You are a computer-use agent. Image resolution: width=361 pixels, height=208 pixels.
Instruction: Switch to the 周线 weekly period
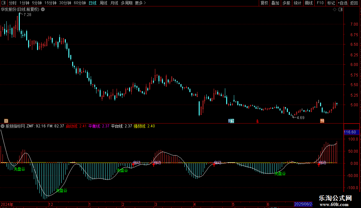(x=103, y=3)
